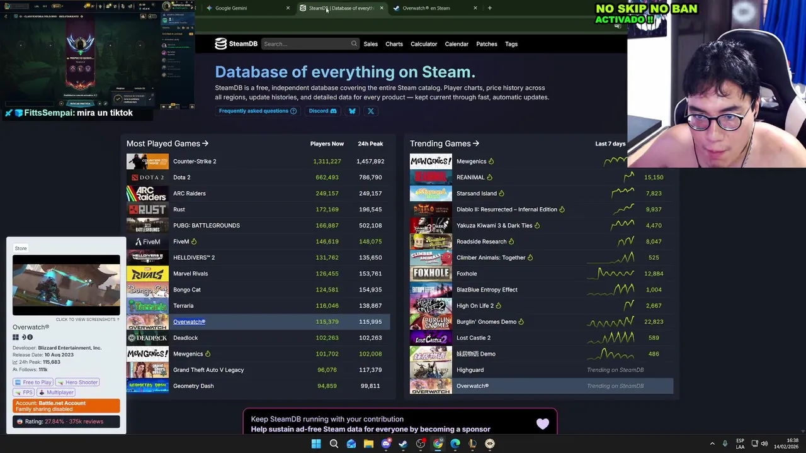806x453 pixels.
Task: Open File Explorer from the taskbar
Action: click(368, 444)
